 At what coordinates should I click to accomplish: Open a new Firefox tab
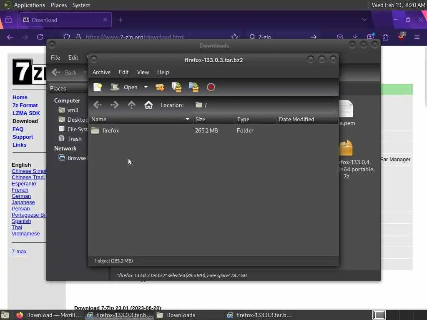(x=121, y=20)
